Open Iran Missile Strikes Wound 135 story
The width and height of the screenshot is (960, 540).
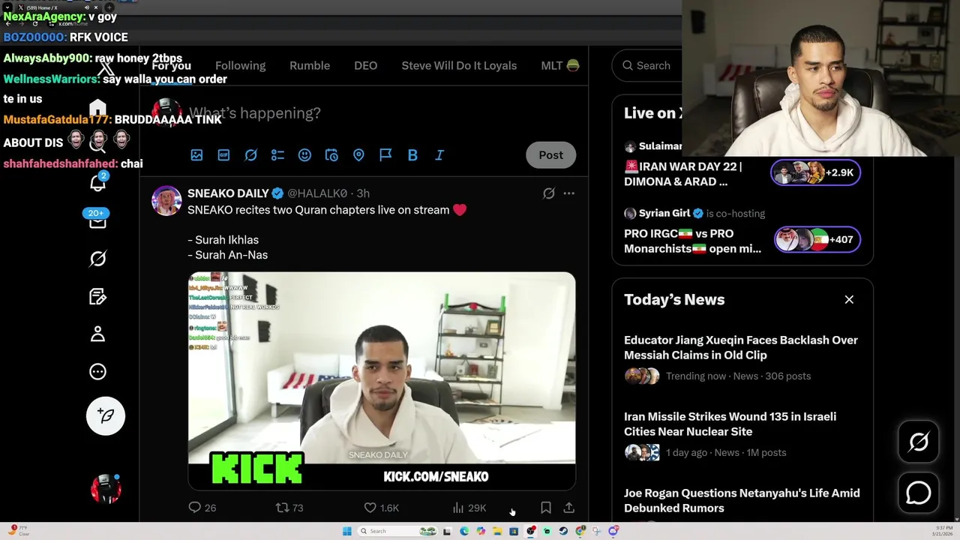pos(730,424)
